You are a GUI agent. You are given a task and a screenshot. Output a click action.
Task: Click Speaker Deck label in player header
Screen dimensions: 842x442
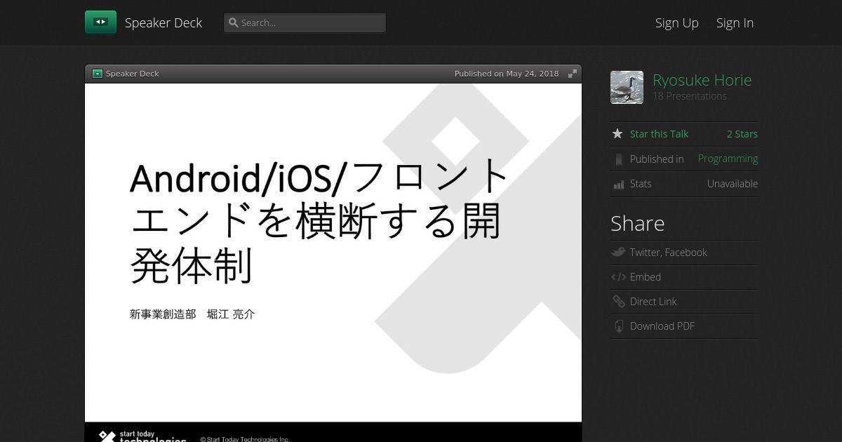pyautogui.click(x=133, y=74)
